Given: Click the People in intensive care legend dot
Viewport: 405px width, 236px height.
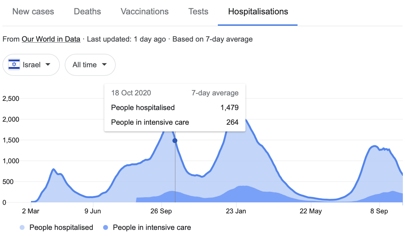Looking at the screenshot, I should (x=106, y=227).
